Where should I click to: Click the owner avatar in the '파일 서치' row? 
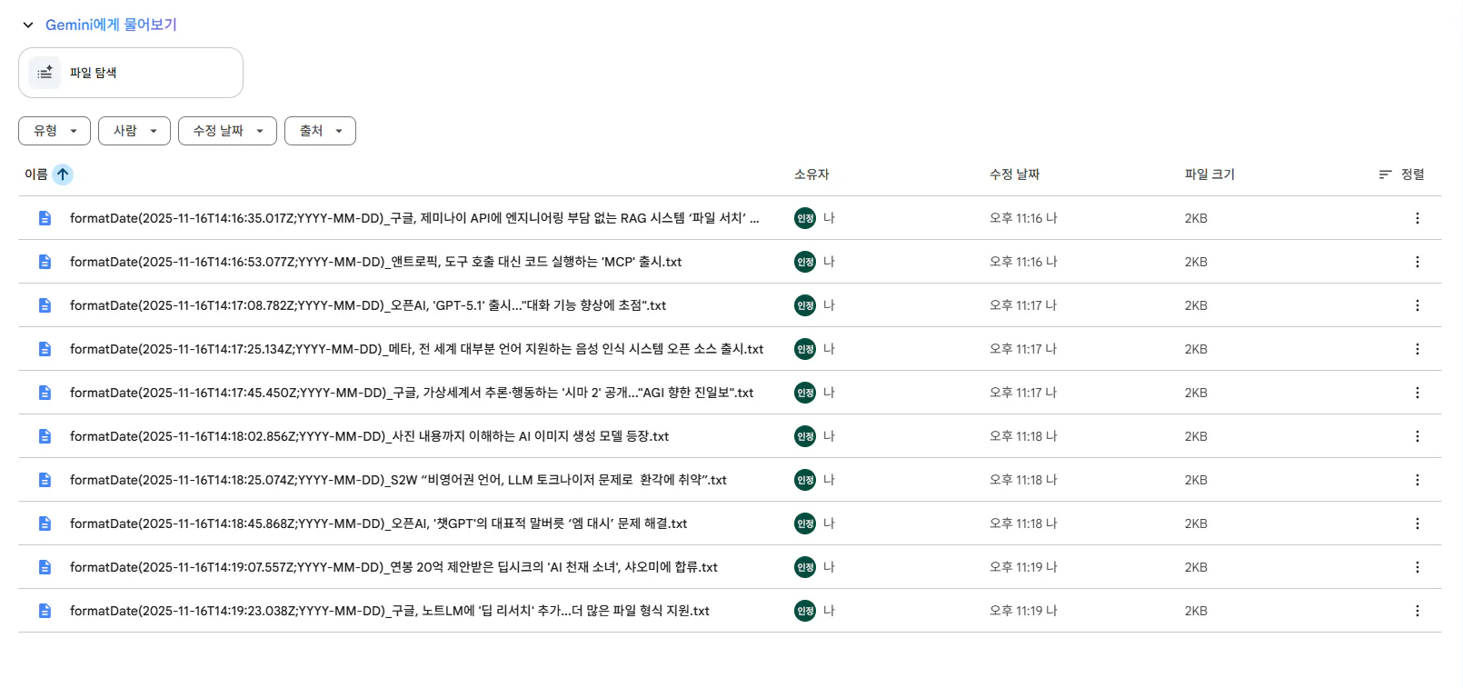[x=805, y=218]
